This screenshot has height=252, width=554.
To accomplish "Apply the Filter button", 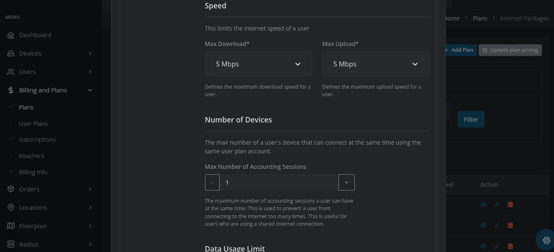I will point(471,119).
